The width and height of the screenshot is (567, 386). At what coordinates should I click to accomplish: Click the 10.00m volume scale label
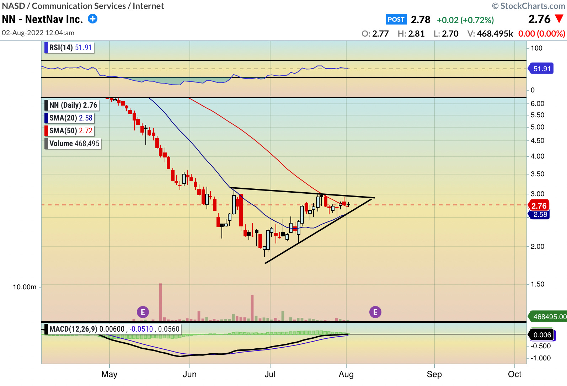coord(25,287)
